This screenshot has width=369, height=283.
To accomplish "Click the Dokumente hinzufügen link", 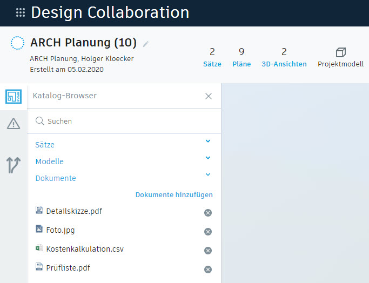I will coord(174,194).
